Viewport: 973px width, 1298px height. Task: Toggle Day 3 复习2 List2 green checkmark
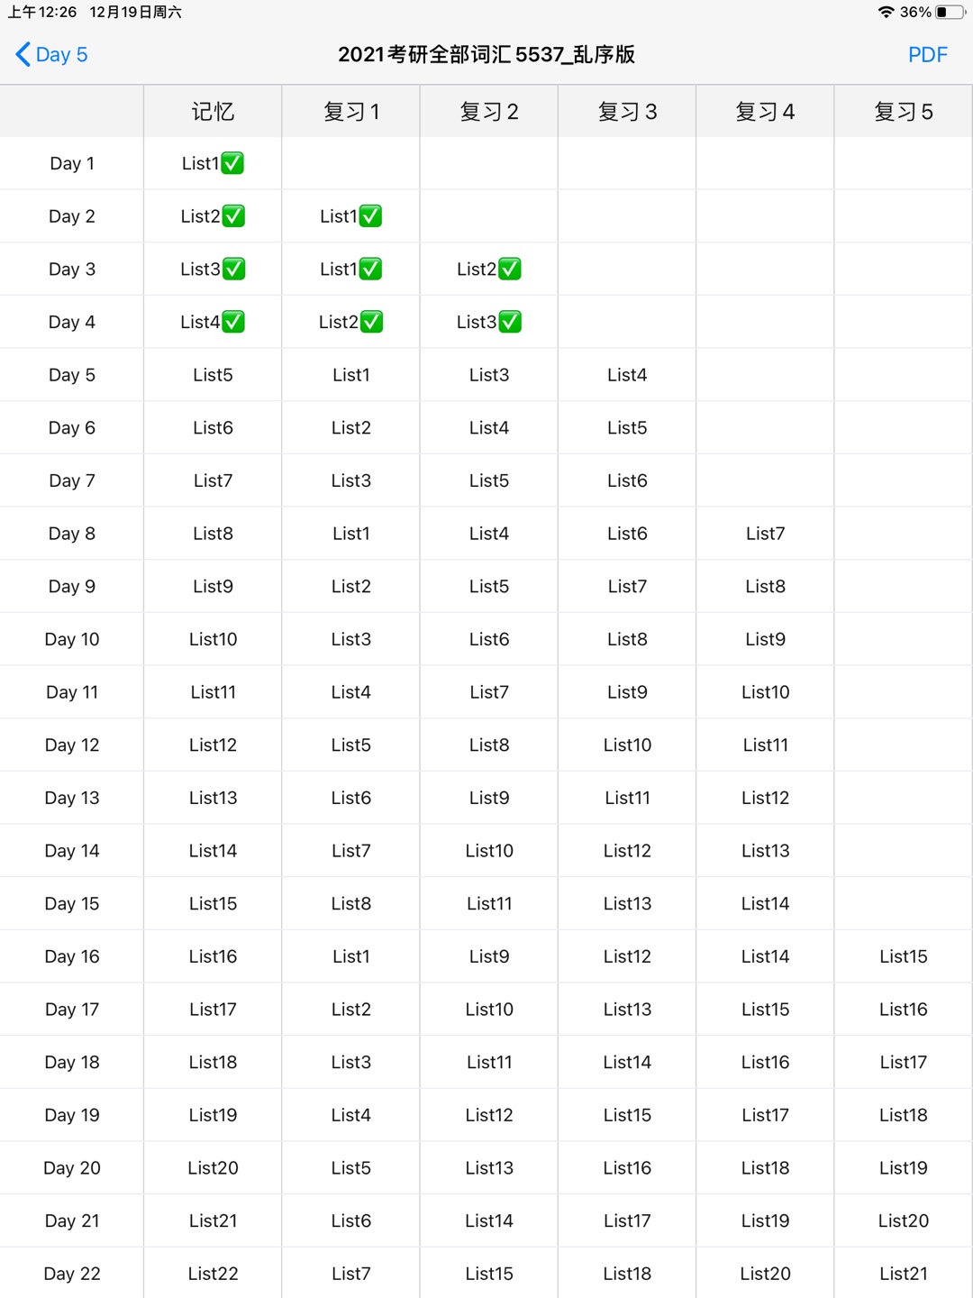point(510,269)
